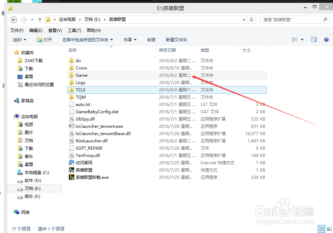This screenshot has width=333, height=233.
Task: Toggle the preview pane
Action: (314, 39)
